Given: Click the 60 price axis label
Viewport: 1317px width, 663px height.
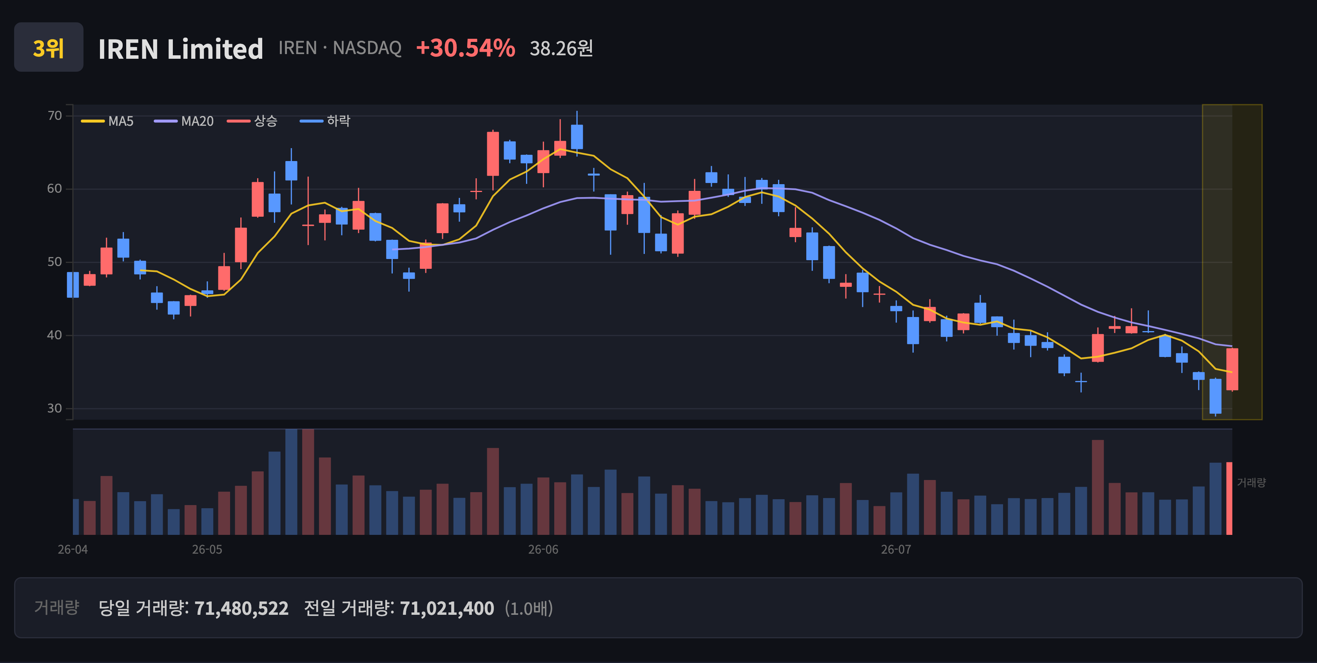Looking at the screenshot, I should pos(55,188).
